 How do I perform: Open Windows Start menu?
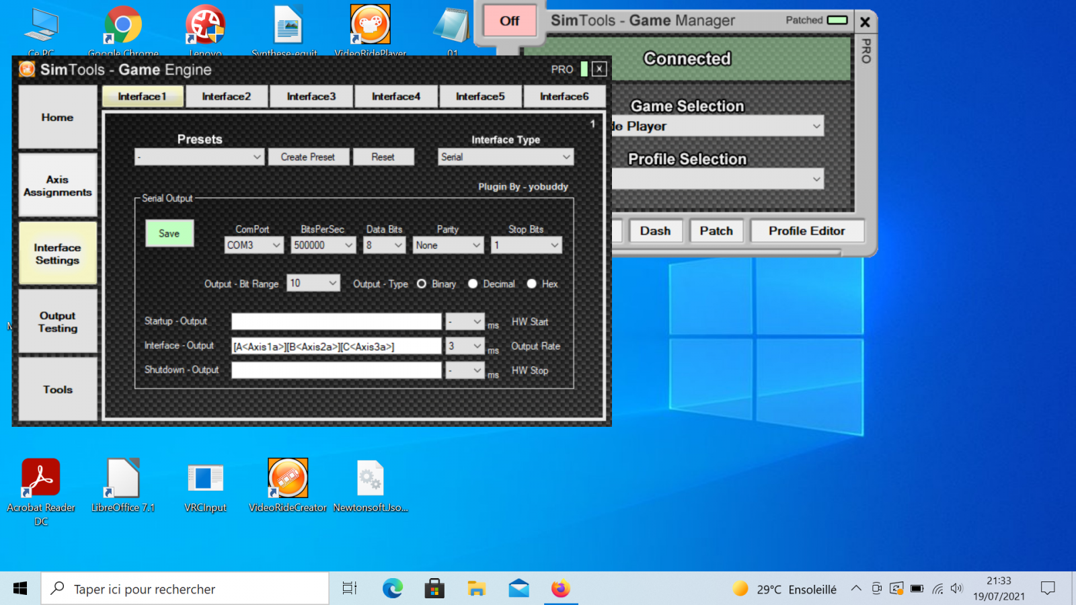[x=20, y=589]
